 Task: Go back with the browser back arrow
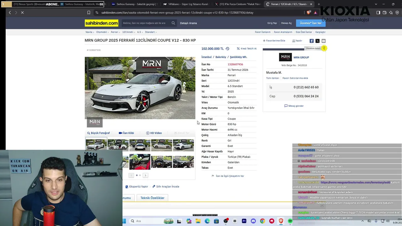pos(10,13)
